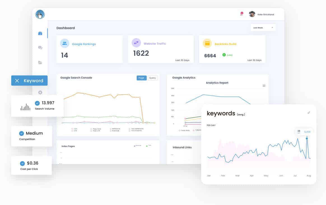Toggle the Cost per Click checkmark

tap(22, 163)
